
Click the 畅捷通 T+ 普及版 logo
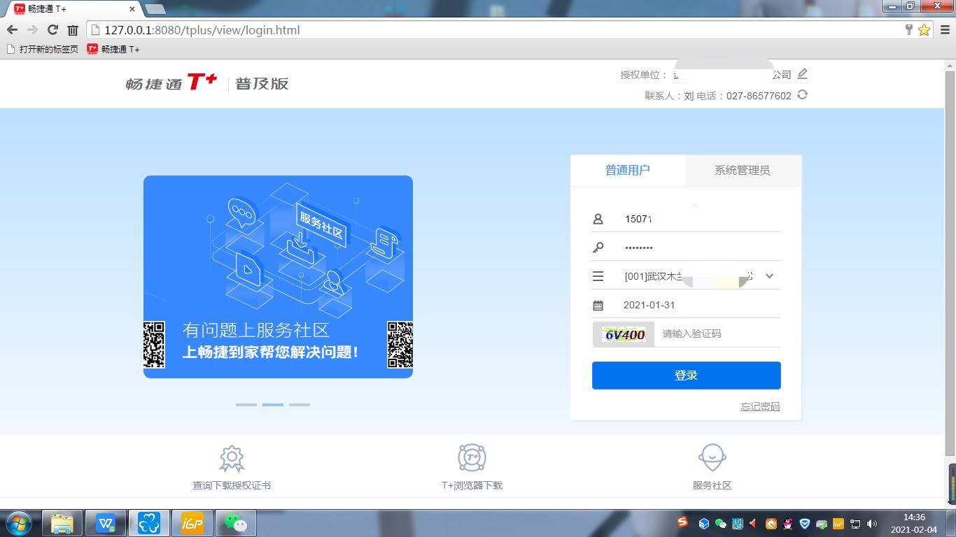point(207,83)
